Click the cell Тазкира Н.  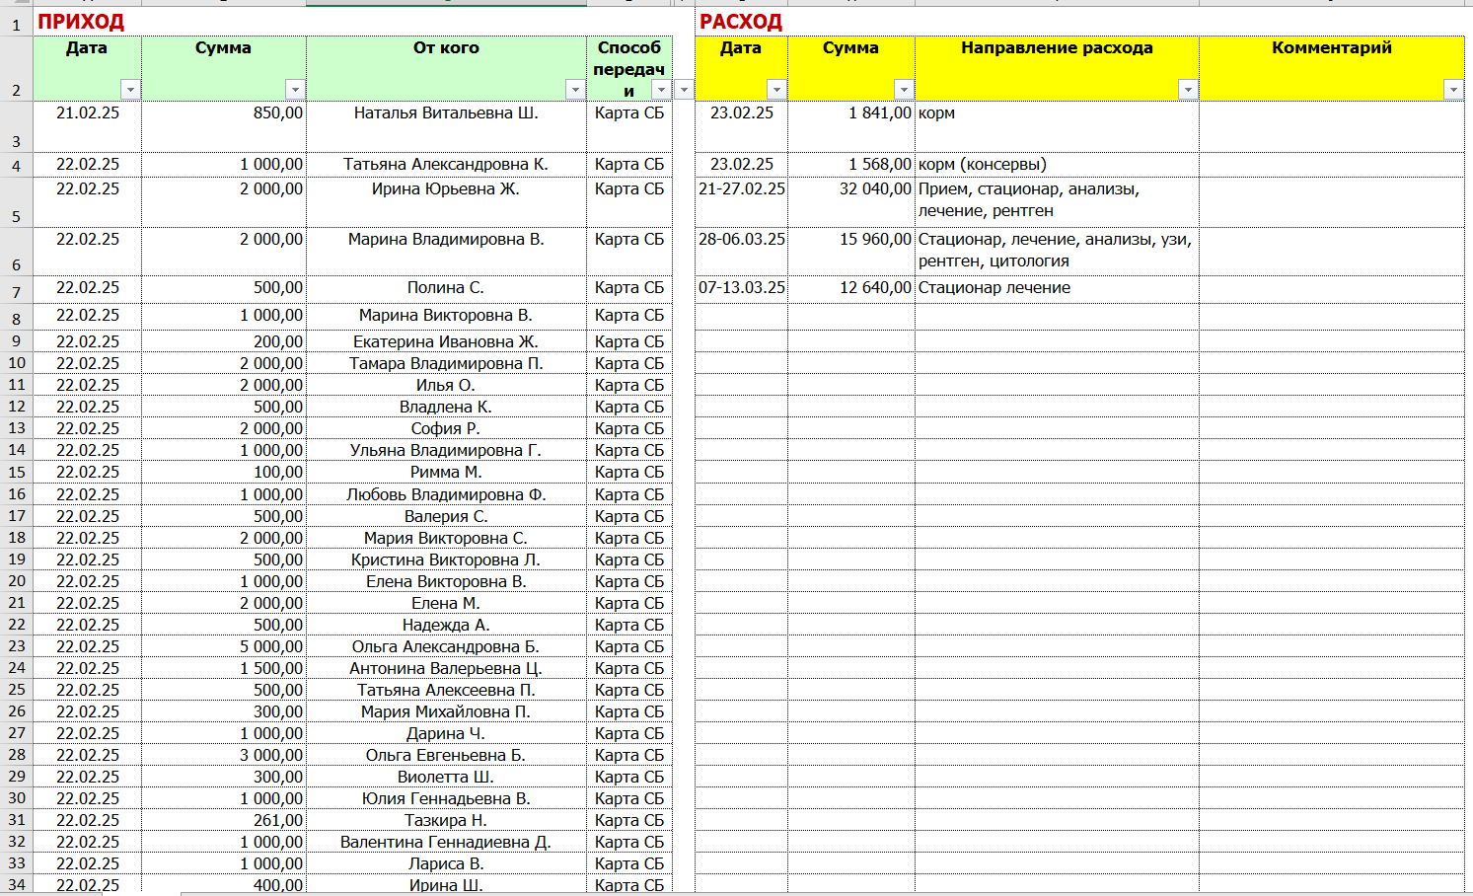447,820
